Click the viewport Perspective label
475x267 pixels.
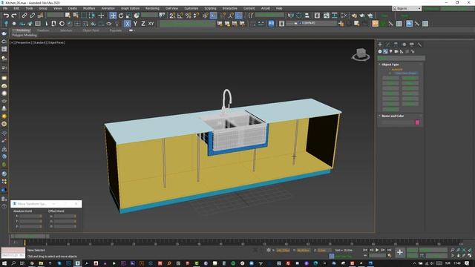[23, 43]
